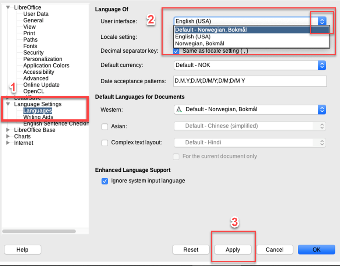Enable the Complex text layout checkbox
The height and width of the screenshot is (266, 340).
tap(105, 143)
